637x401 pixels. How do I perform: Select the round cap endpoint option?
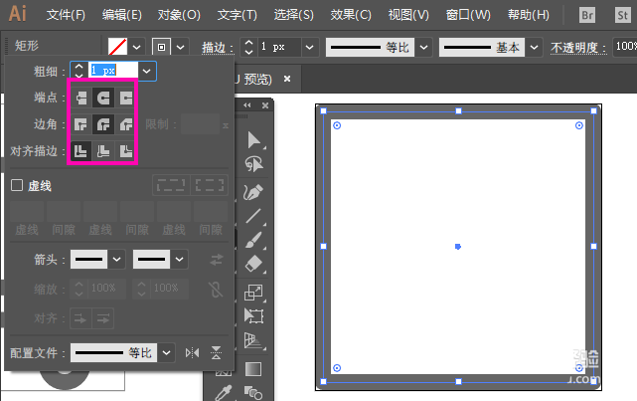pos(103,99)
